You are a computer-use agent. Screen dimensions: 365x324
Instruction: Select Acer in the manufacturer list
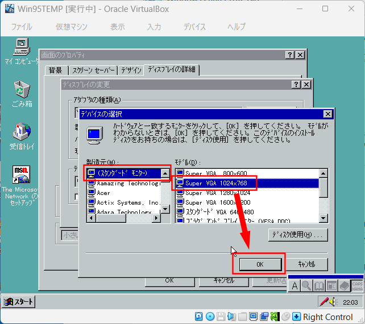coord(103,193)
